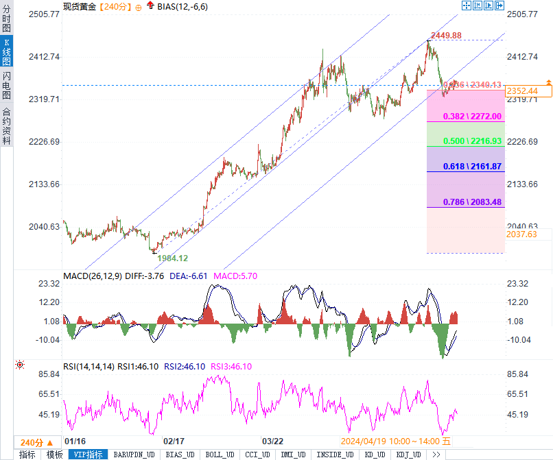Expand more indicator tabs with >> button

point(436,455)
